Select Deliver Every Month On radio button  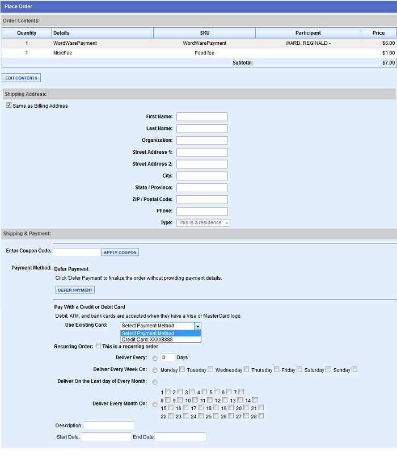(x=155, y=405)
